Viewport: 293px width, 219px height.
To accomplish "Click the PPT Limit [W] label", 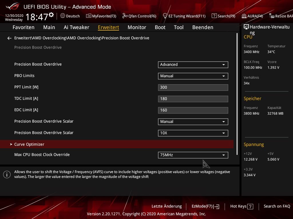I will (x=26, y=87).
